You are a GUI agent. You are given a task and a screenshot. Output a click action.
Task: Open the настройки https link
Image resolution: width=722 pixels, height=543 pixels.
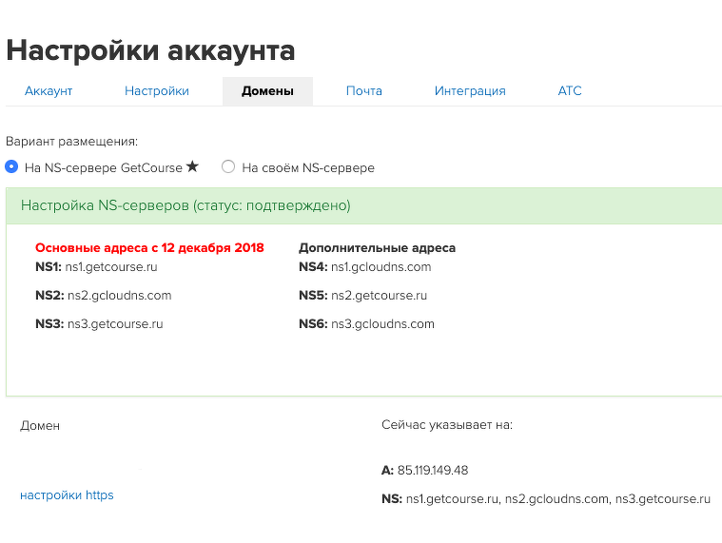(67, 495)
